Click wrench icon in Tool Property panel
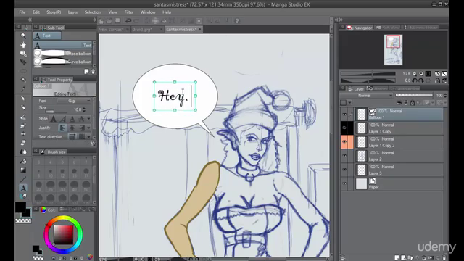Viewport: 464px width, 261px height. click(93, 144)
